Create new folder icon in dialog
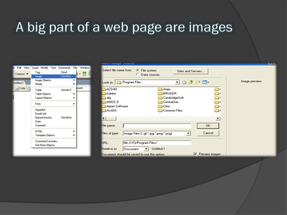This screenshot has width=287, height=215. [x=198, y=82]
